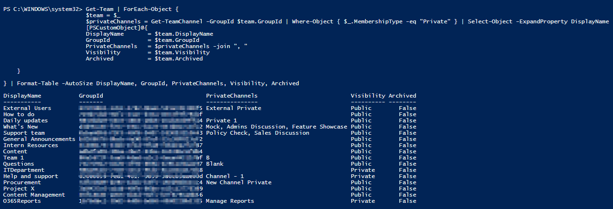Click the Support team row name
Viewport: 613px width, 209px height.
24,133
